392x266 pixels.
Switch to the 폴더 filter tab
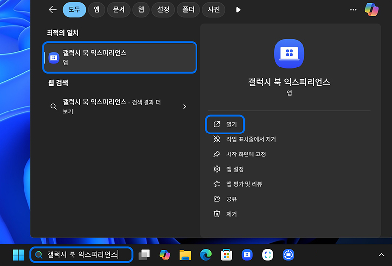(x=188, y=10)
